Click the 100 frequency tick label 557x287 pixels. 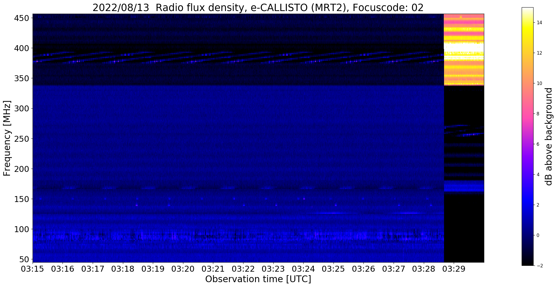(22, 229)
